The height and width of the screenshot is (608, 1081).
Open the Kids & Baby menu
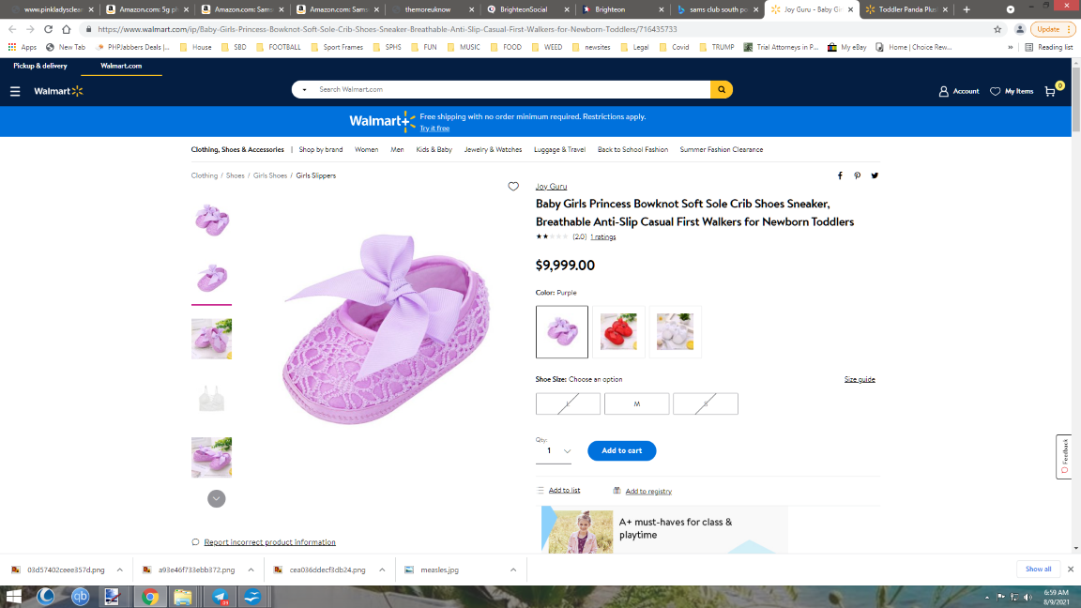coord(434,149)
